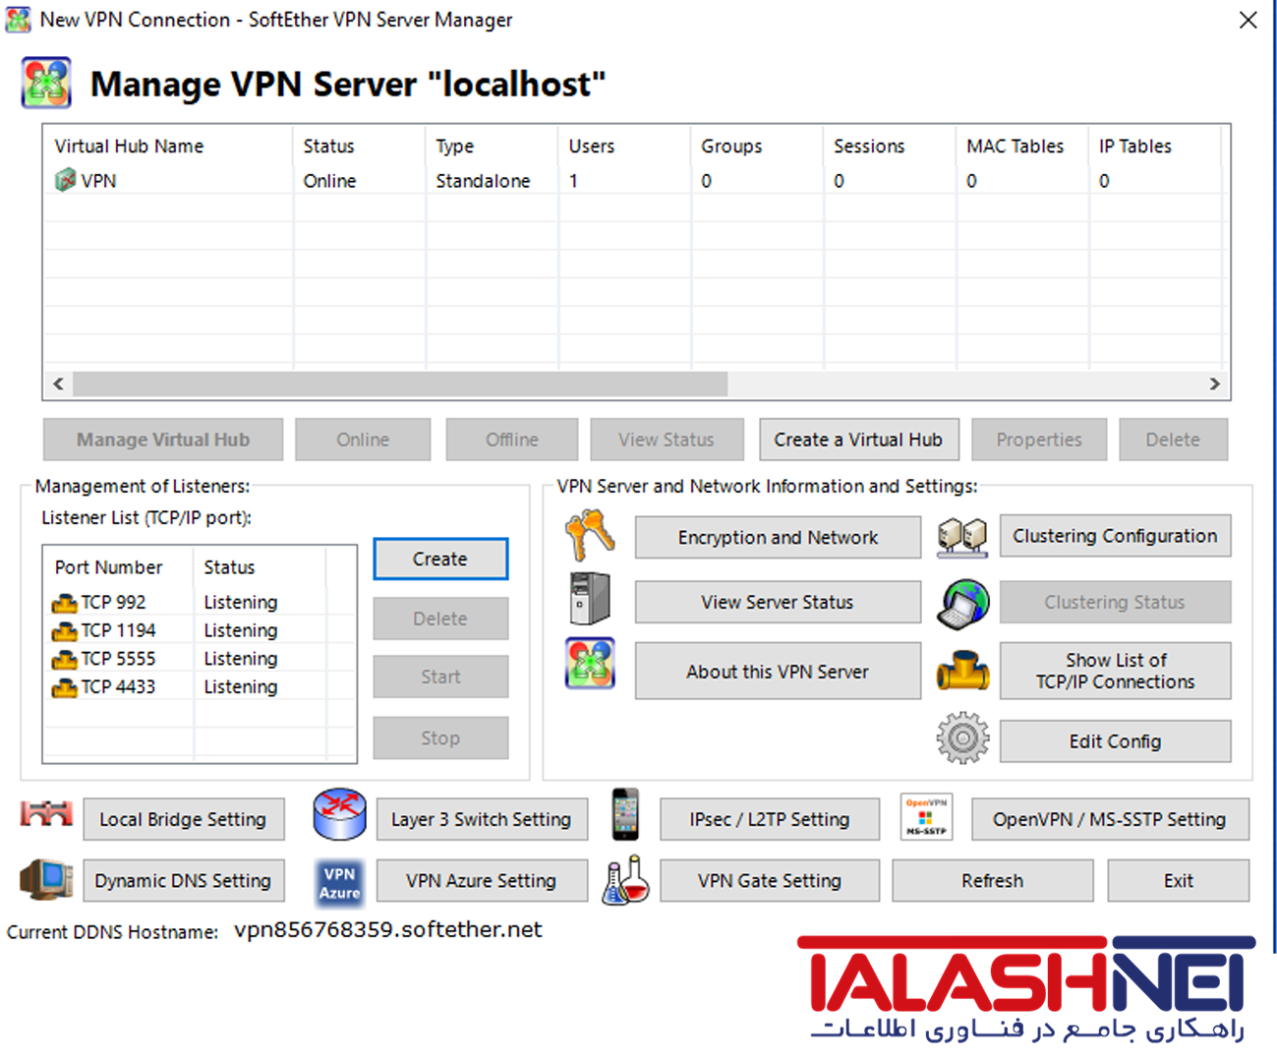
Task: Click the hub list right scroll arrow
Action: (x=1215, y=383)
